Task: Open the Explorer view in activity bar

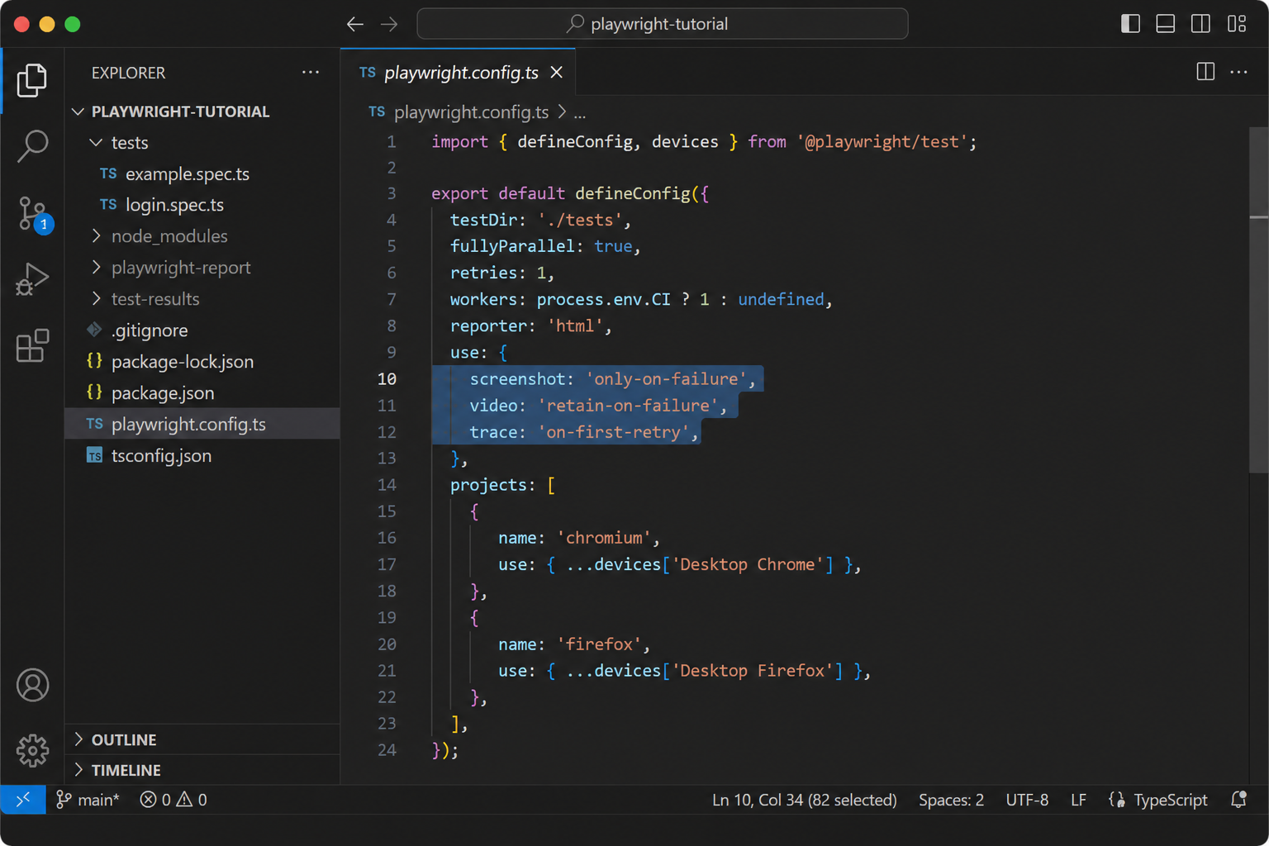Action: coord(32,80)
